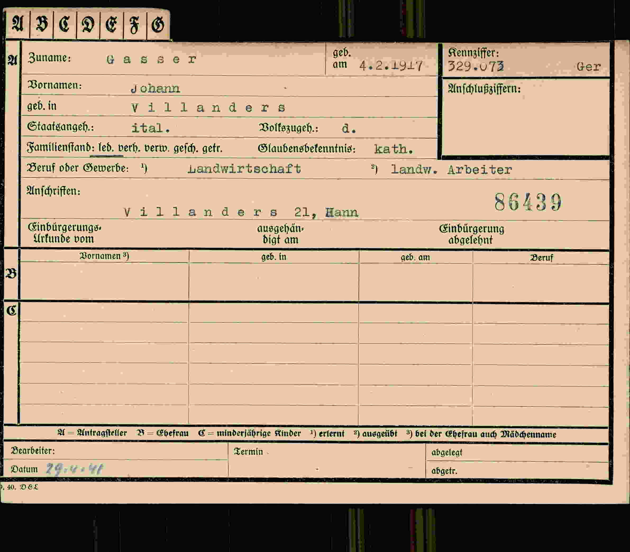Select the index tab letter F

coord(134,25)
